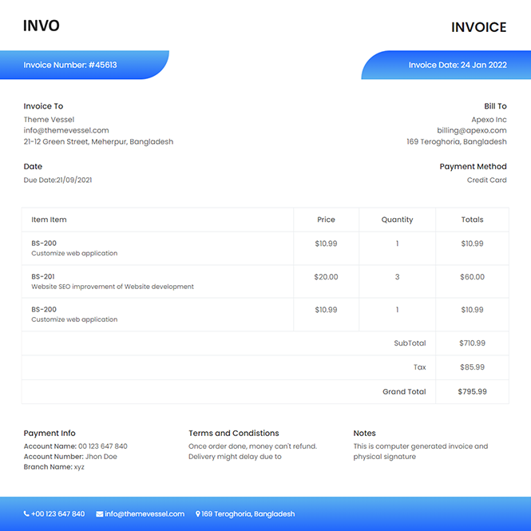Click the envelope icon in the footer
This screenshot has height=531, width=531.
(100, 514)
